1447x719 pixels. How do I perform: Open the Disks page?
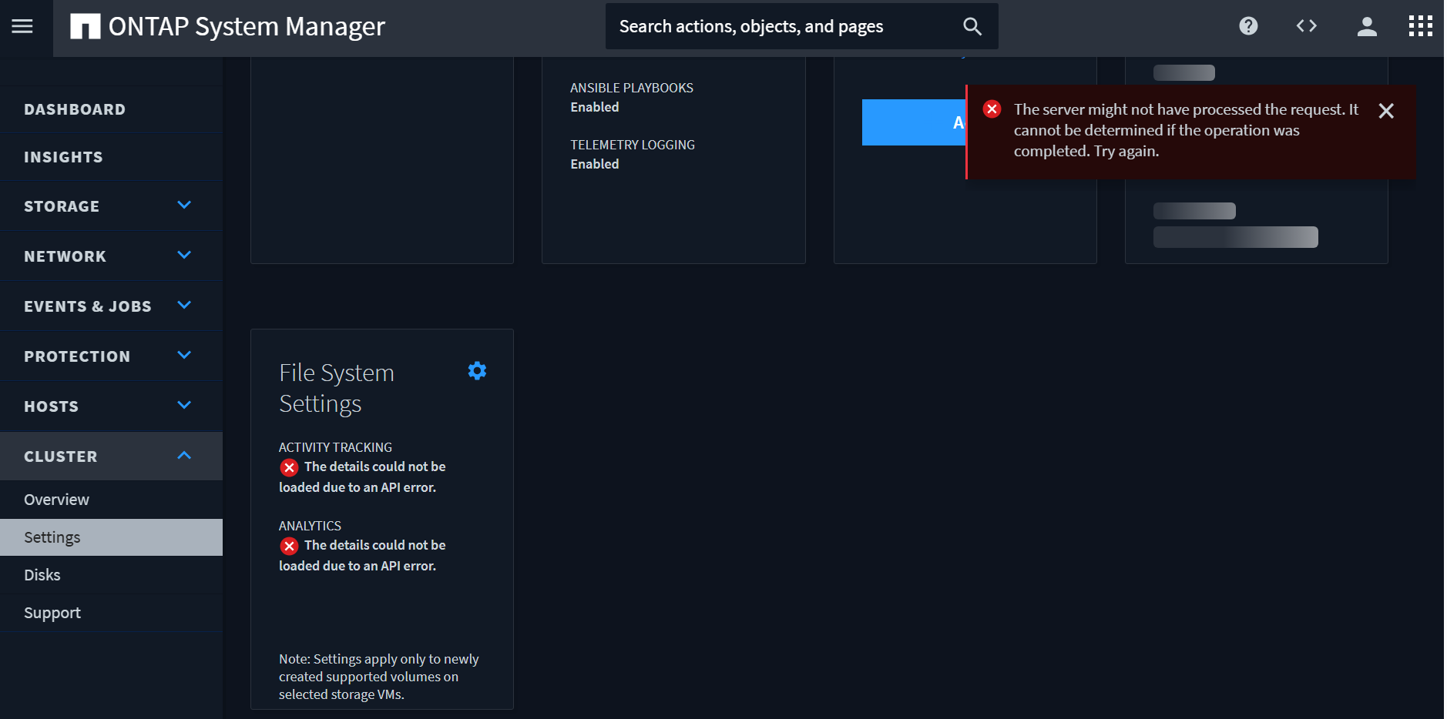point(112,575)
